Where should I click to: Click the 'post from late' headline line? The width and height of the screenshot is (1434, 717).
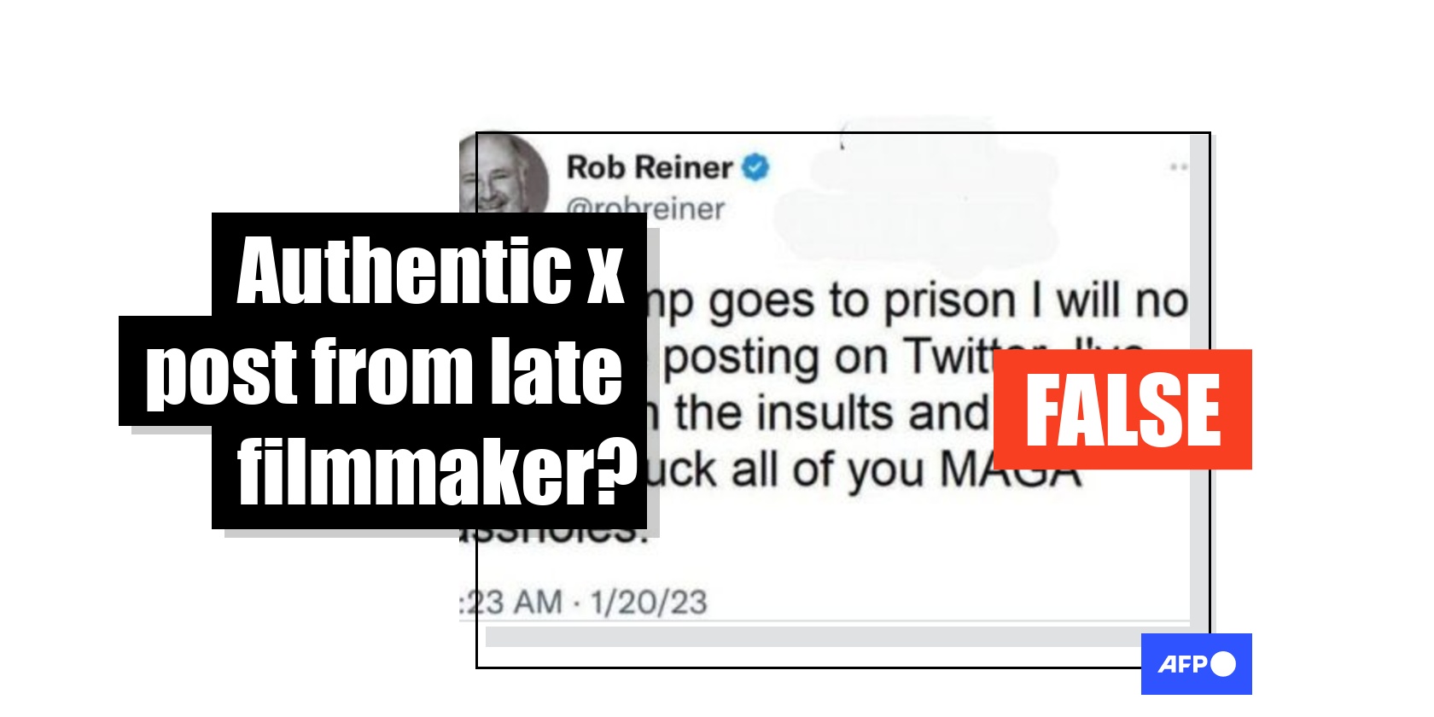384,371
